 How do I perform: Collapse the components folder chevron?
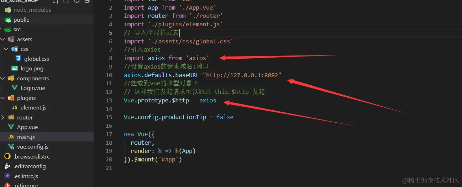(3, 78)
